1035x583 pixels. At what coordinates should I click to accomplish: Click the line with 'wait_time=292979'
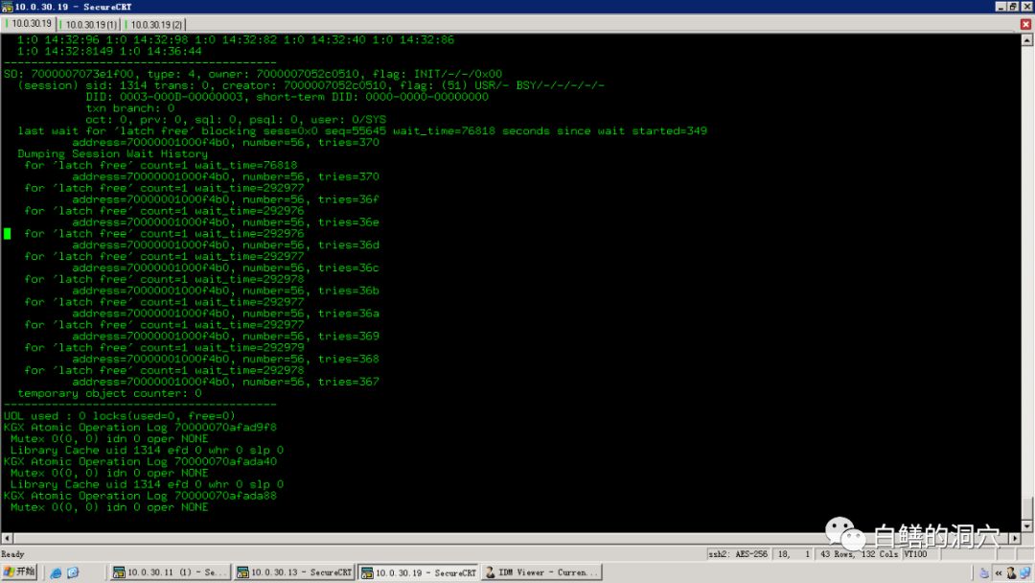pyautogui.click(x=165, y=347)
